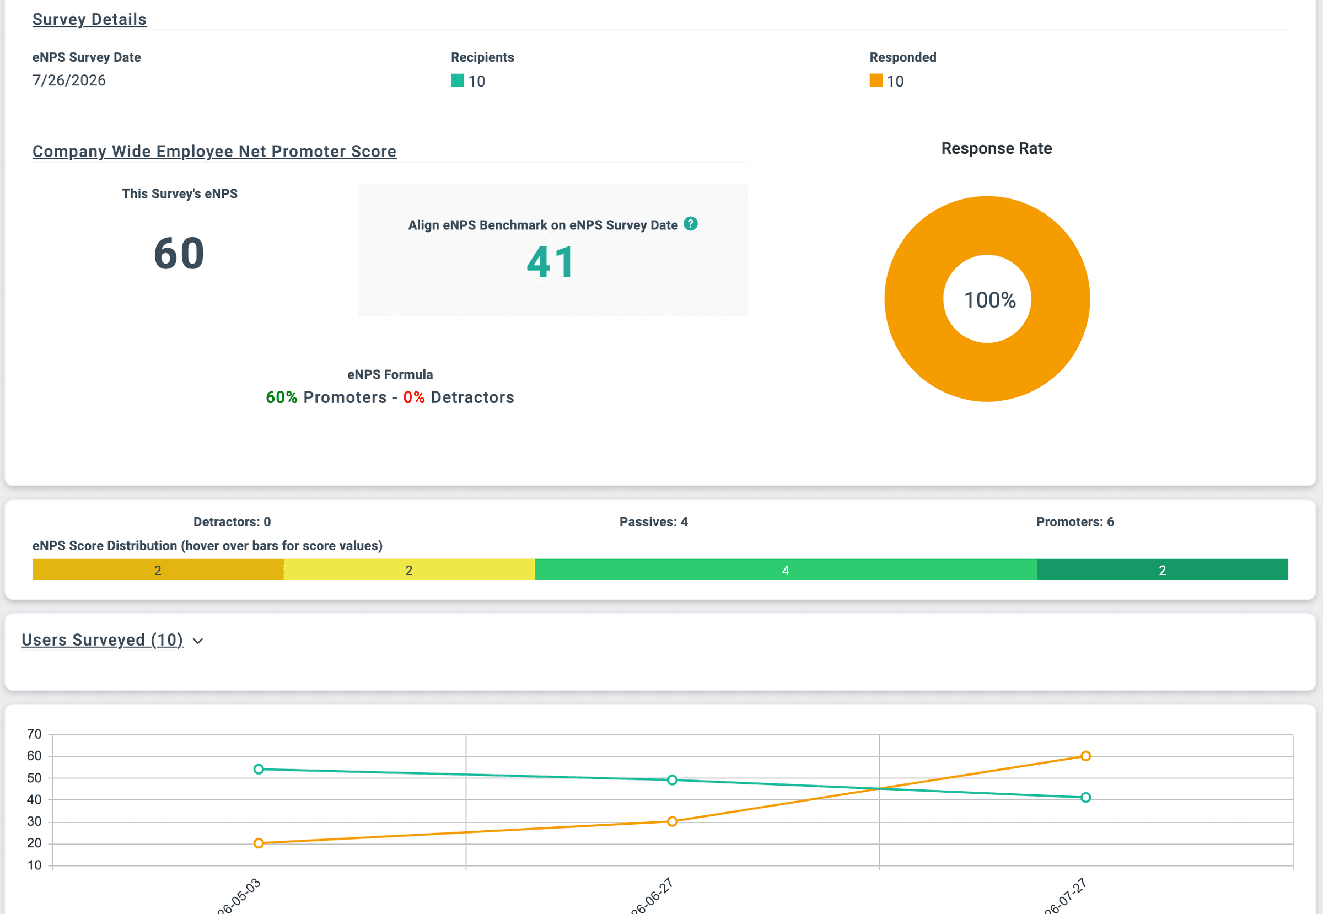The image size is (1323, 914).
Task: Click the Company Wide Employee Net Promoter Score heading
Action: (x=214, y=151)
